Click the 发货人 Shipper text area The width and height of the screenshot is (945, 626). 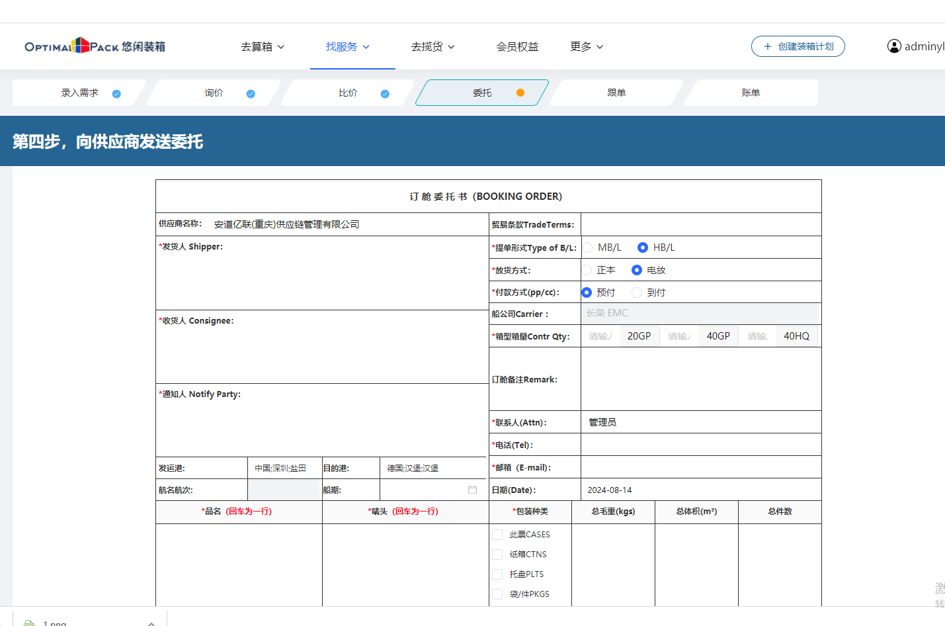(322, 280)
